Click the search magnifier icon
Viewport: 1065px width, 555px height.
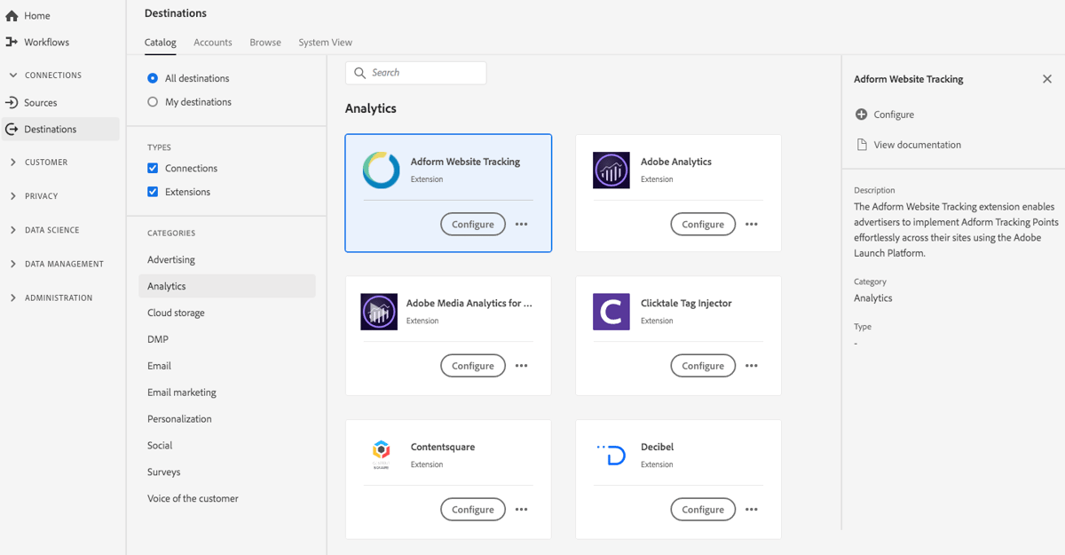tap(359, 72)
